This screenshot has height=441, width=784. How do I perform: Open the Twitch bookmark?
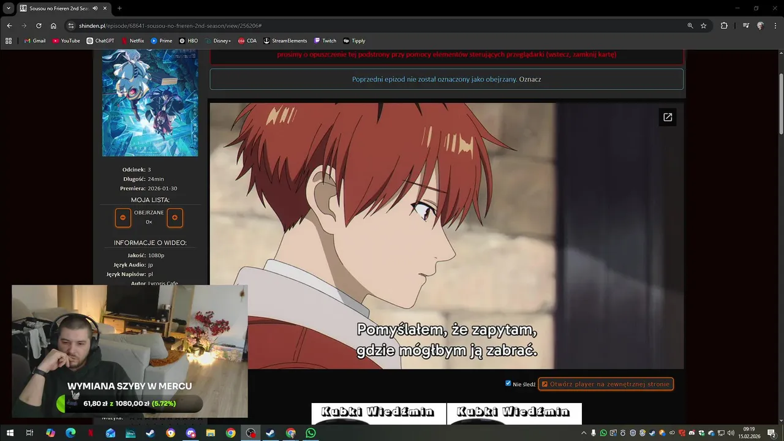[x=325, y=41]
